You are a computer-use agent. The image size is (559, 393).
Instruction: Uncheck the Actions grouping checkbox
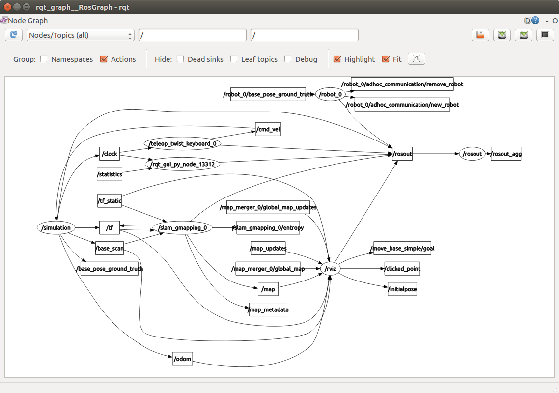(x=104, y=59)
